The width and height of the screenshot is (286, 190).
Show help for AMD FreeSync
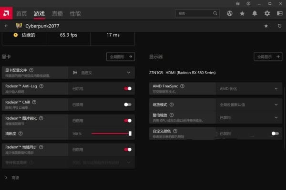(182, 86)
